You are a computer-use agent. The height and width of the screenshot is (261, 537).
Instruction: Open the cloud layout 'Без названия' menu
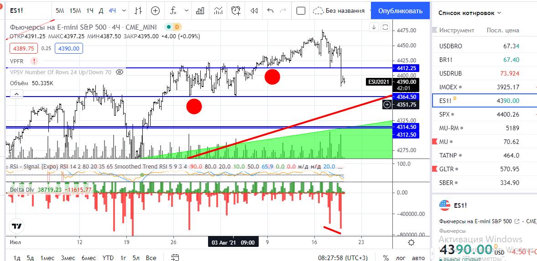[339, 10]
